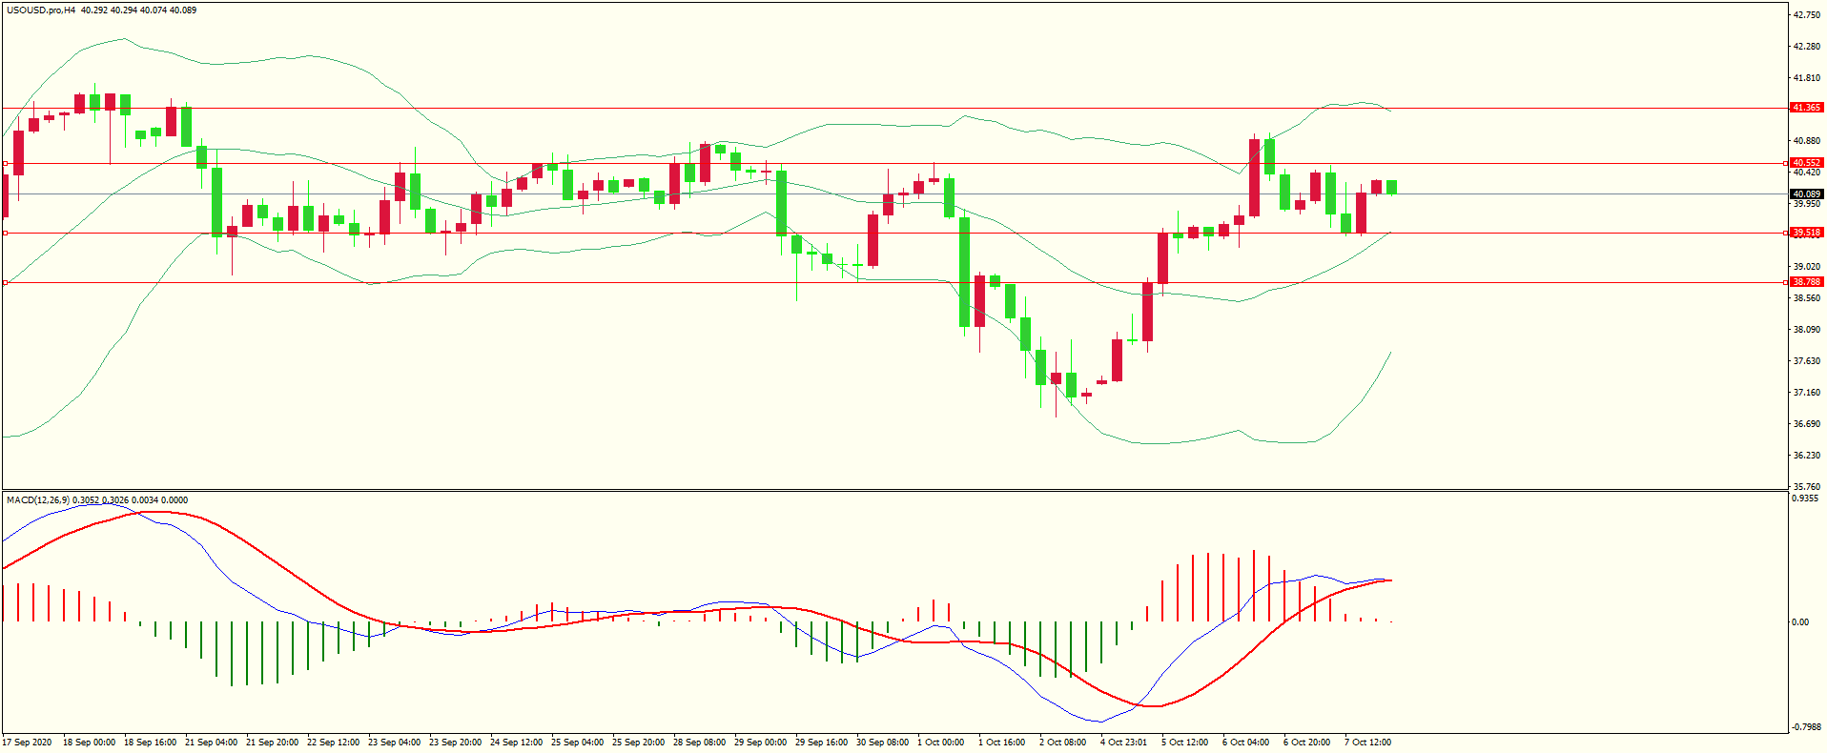The image size is (1827, 753).
Task: Click the 23 Sep 04:00 time label
Action: (x=394, y=743)
